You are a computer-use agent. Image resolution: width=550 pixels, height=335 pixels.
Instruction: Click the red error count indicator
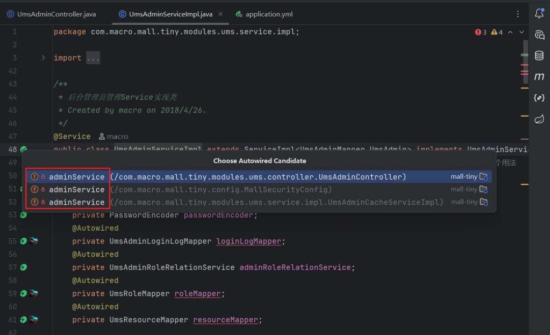481,32
